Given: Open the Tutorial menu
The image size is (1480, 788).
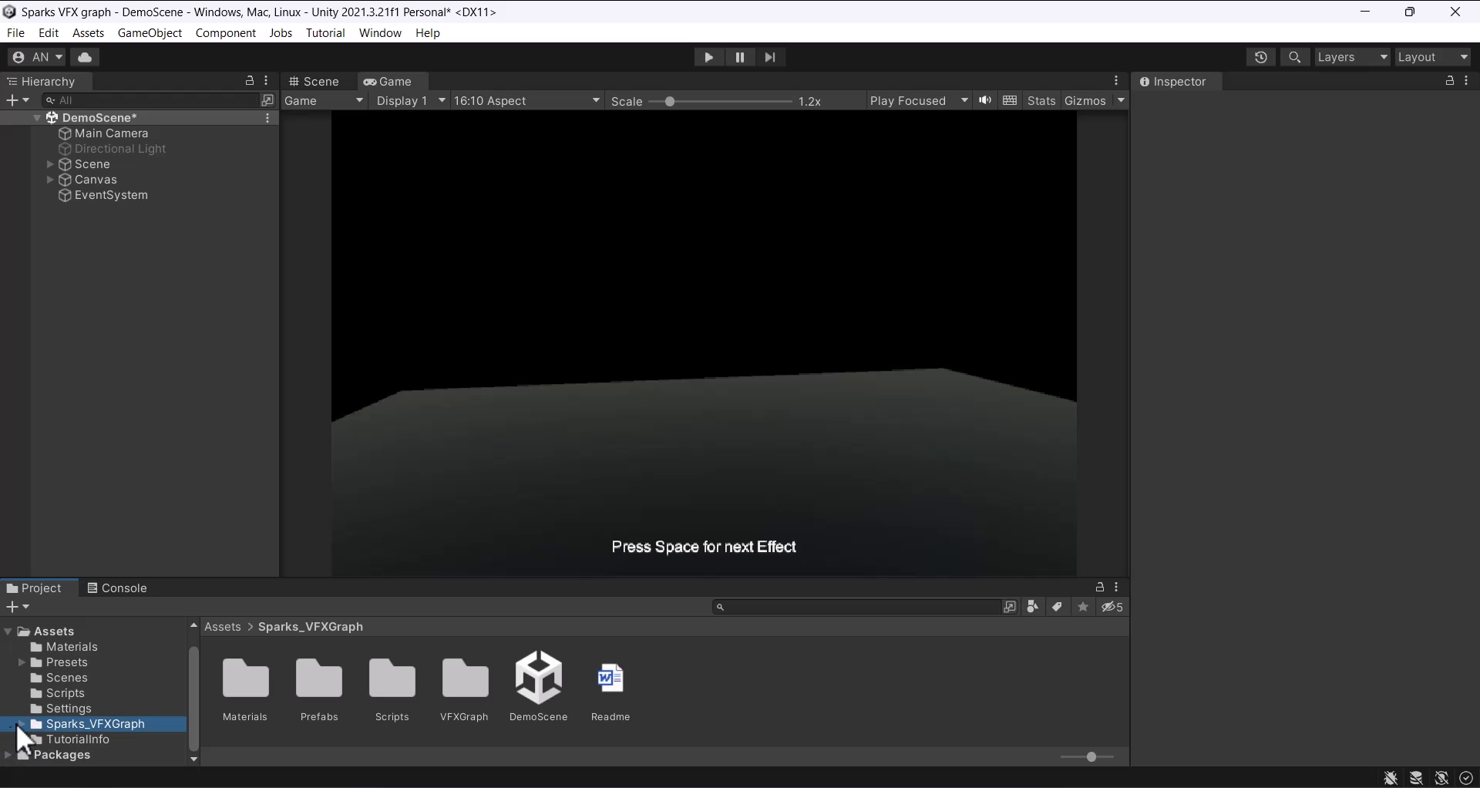Looking at the screenshot, I should (x=325, y=33).
